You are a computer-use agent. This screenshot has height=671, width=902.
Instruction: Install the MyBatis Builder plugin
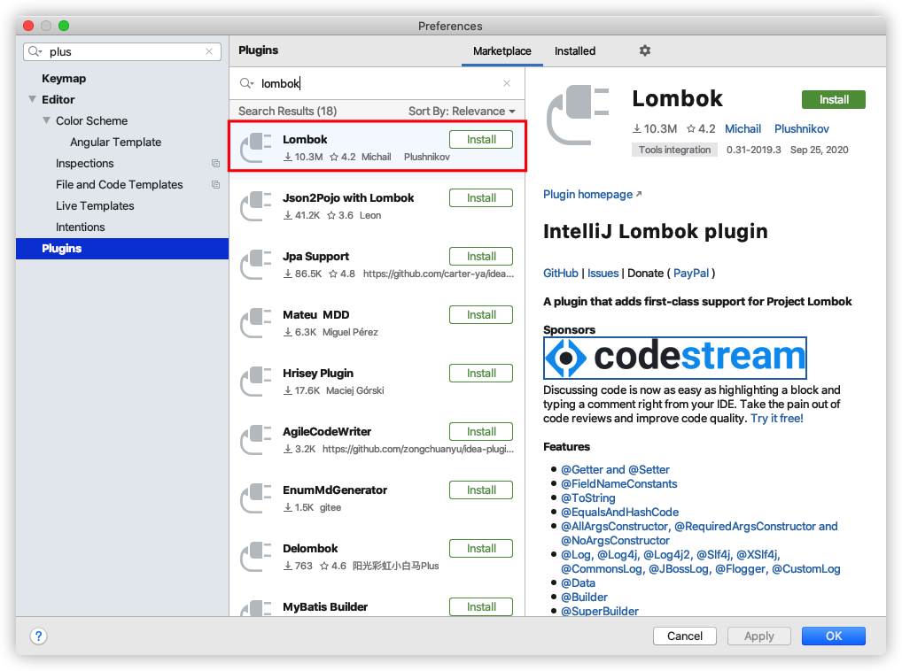coord(481,606)
